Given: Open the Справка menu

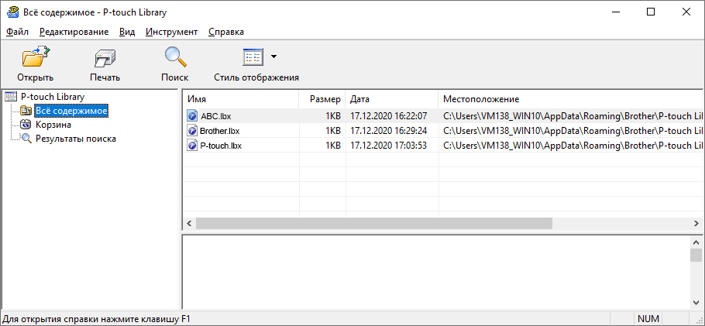Looking at the screenshot, I should (226, 32).
